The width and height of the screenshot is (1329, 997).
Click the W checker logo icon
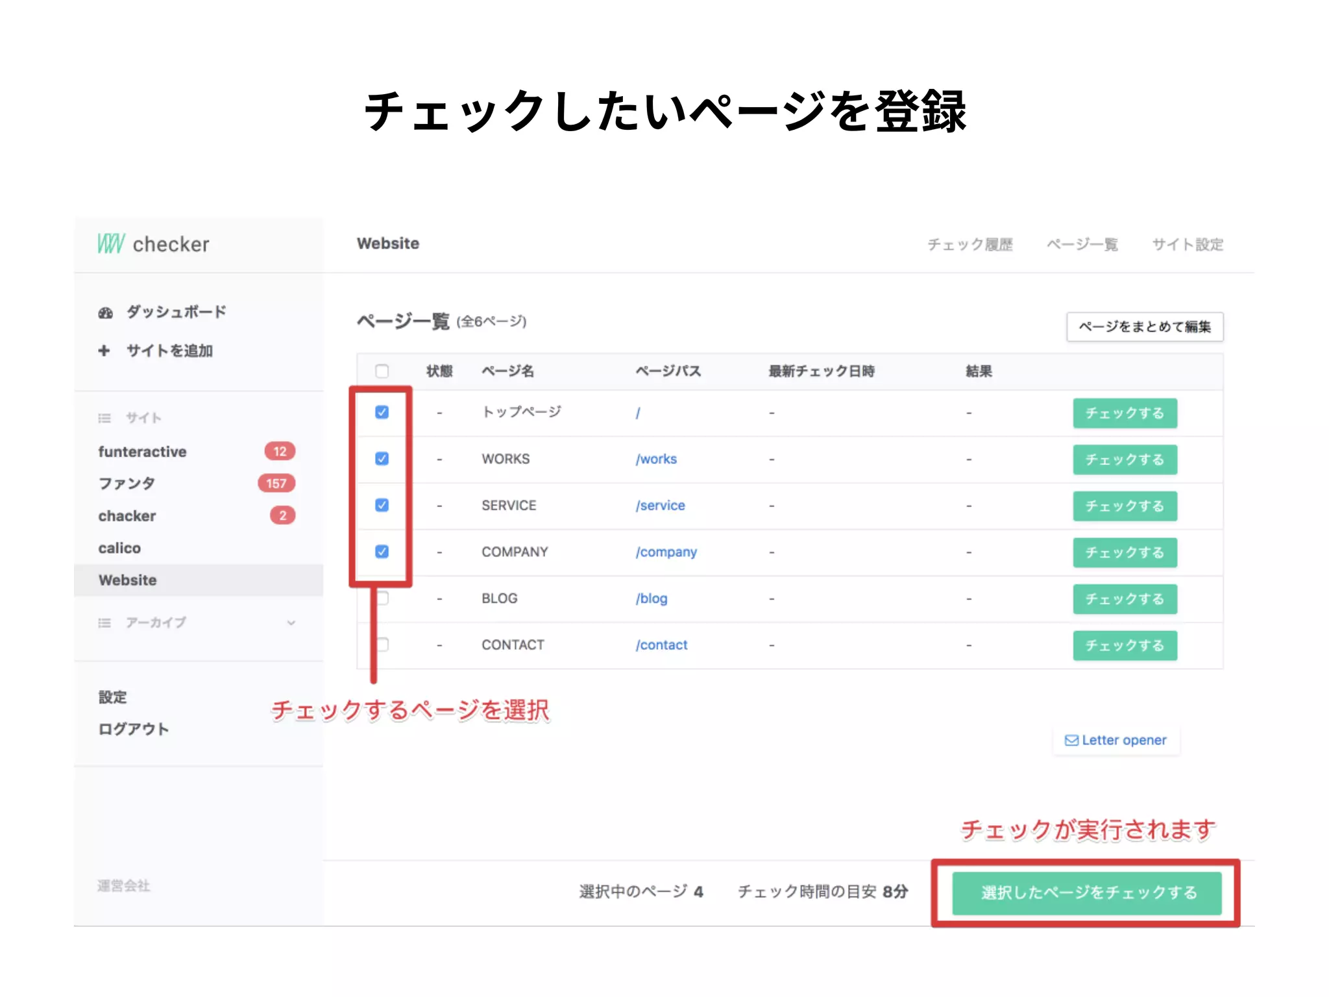point(110,244)
